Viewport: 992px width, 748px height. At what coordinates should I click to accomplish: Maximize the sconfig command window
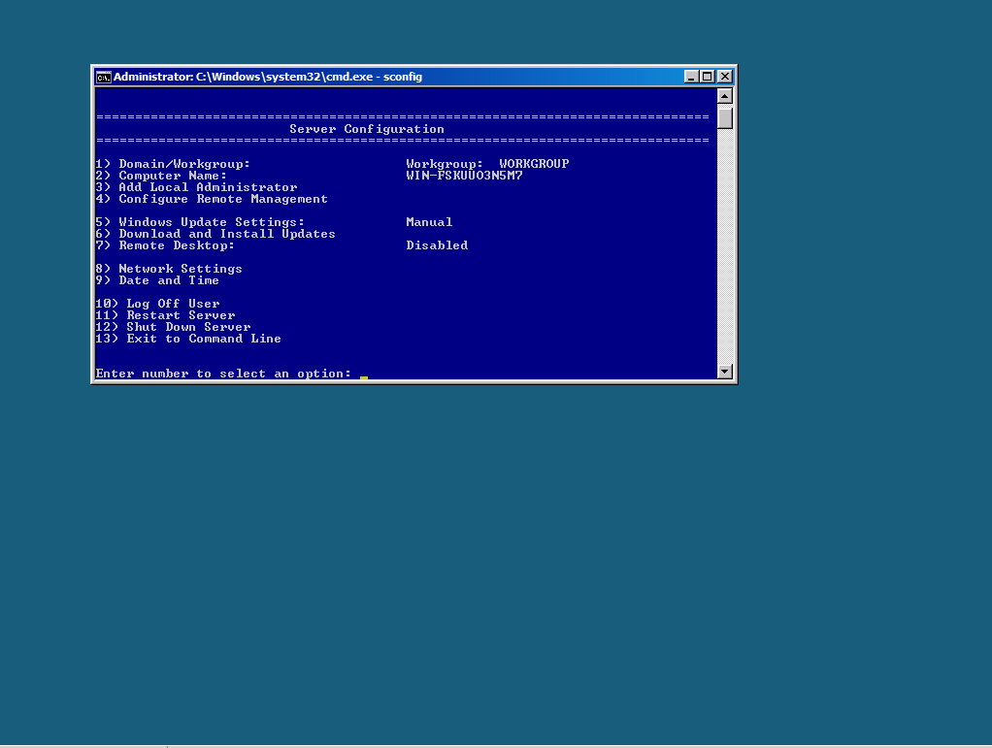(x=708, y=77)
